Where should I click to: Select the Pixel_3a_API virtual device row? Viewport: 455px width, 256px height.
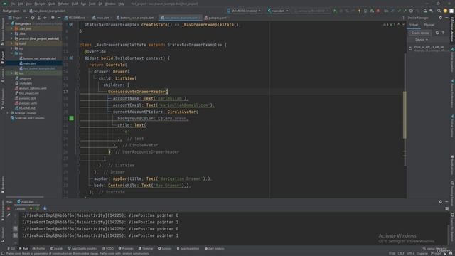pos(429,48)
